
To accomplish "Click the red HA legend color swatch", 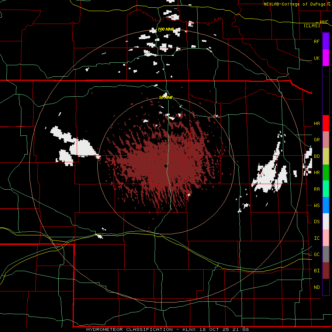I will (326, 123).
